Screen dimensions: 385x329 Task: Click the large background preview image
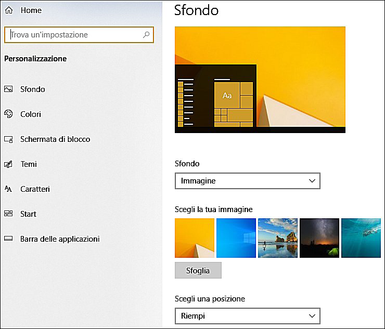[260, 80]
